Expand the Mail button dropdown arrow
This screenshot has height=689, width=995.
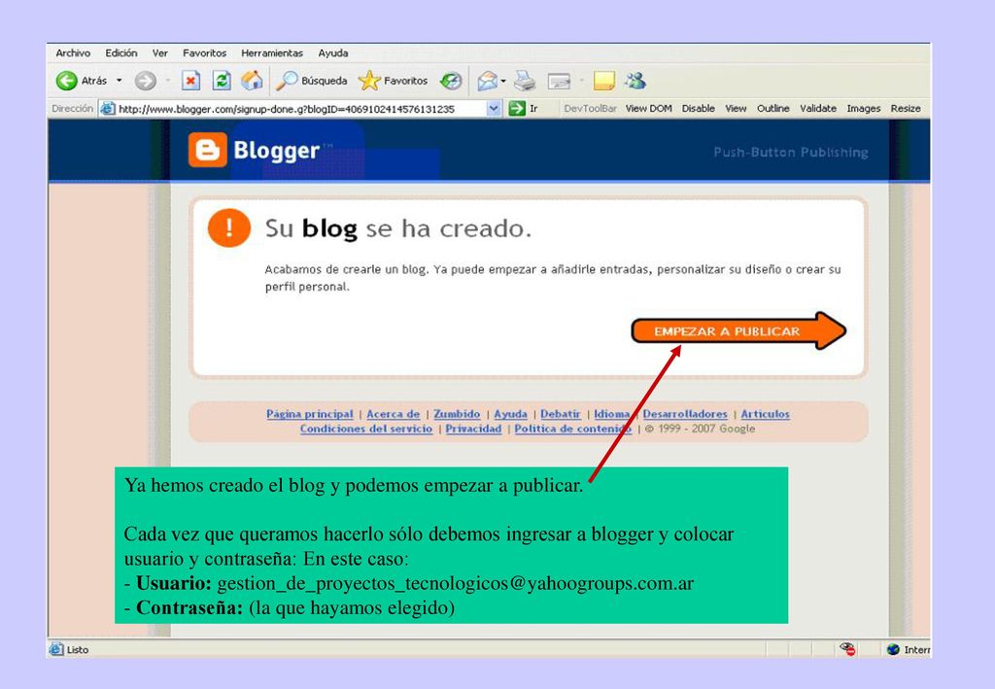[x=503, y=81]
